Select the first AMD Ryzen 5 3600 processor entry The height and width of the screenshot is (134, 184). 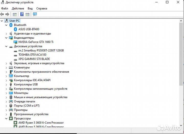click(x=41, y=123)
